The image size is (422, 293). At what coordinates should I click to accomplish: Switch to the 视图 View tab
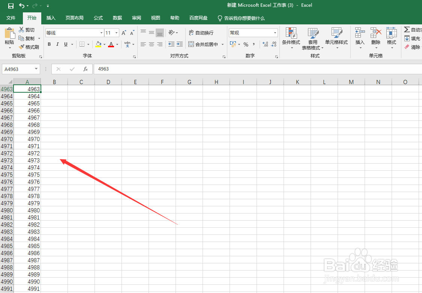156,18
